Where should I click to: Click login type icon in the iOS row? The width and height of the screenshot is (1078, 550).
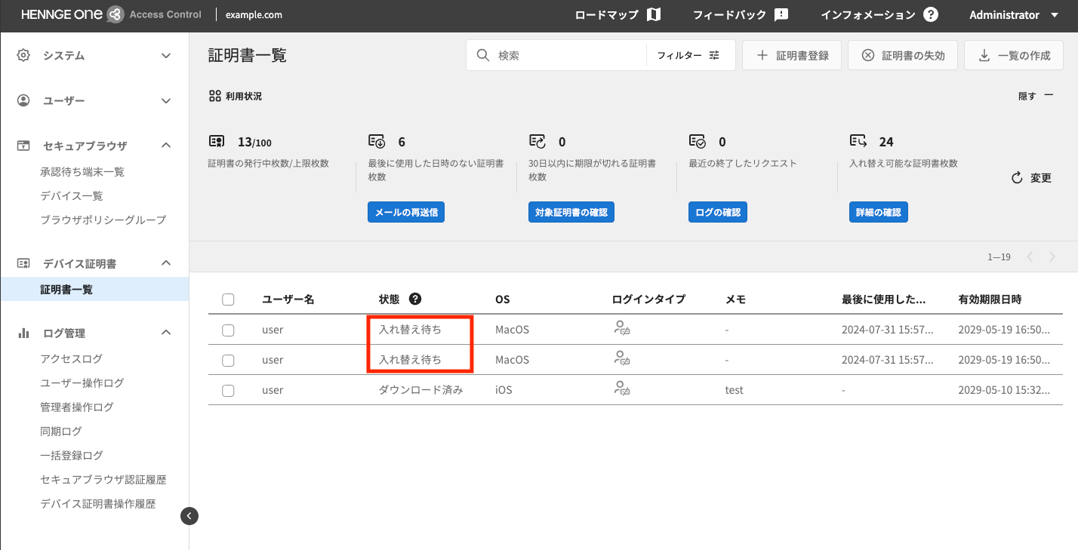pyautogui.click(x=621, y=388)
